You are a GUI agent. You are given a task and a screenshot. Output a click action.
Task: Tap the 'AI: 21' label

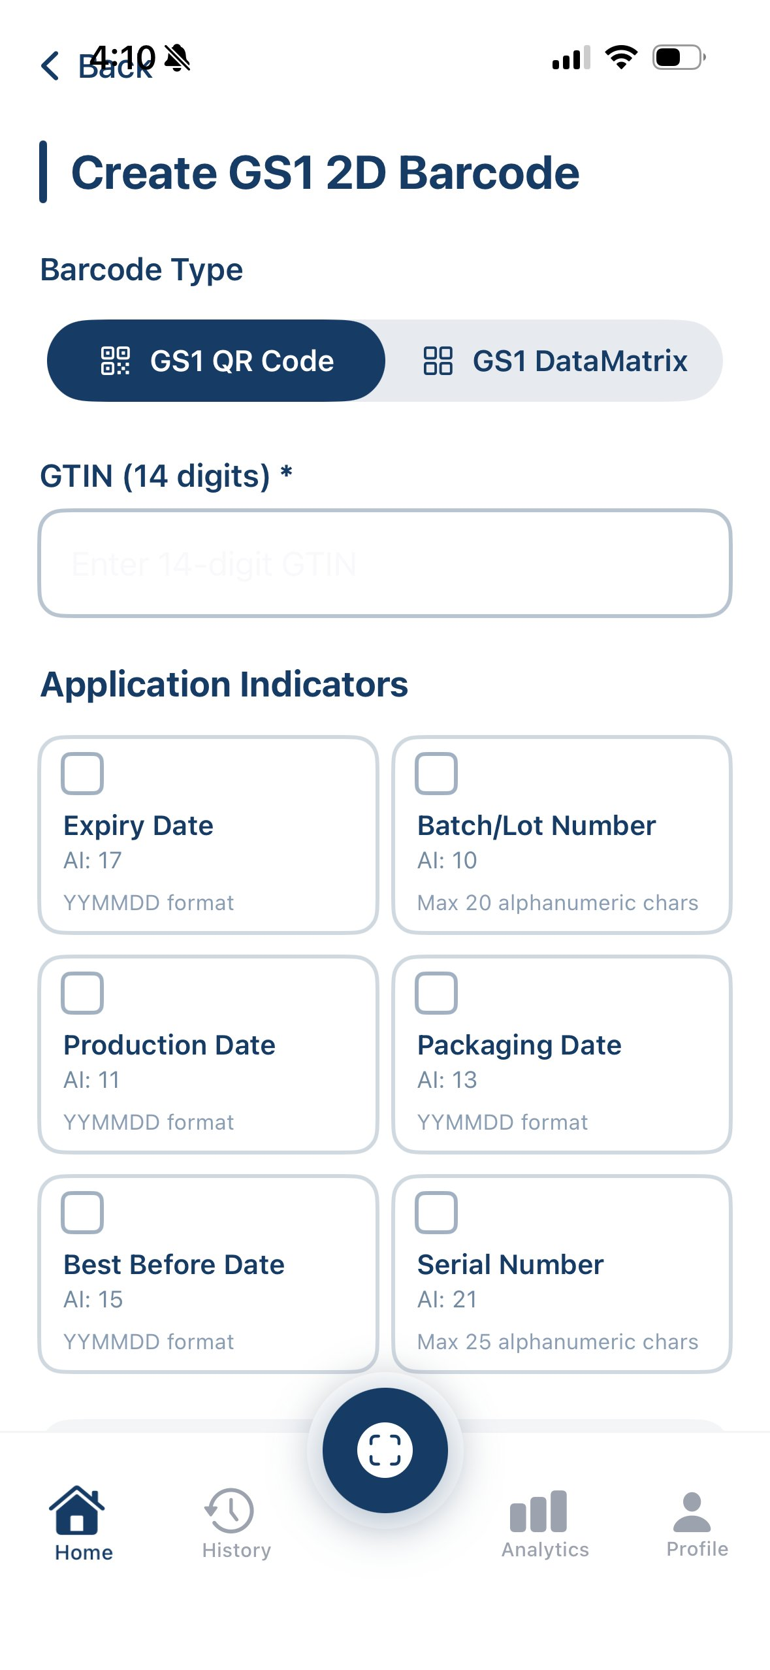tap(447, 1300)
